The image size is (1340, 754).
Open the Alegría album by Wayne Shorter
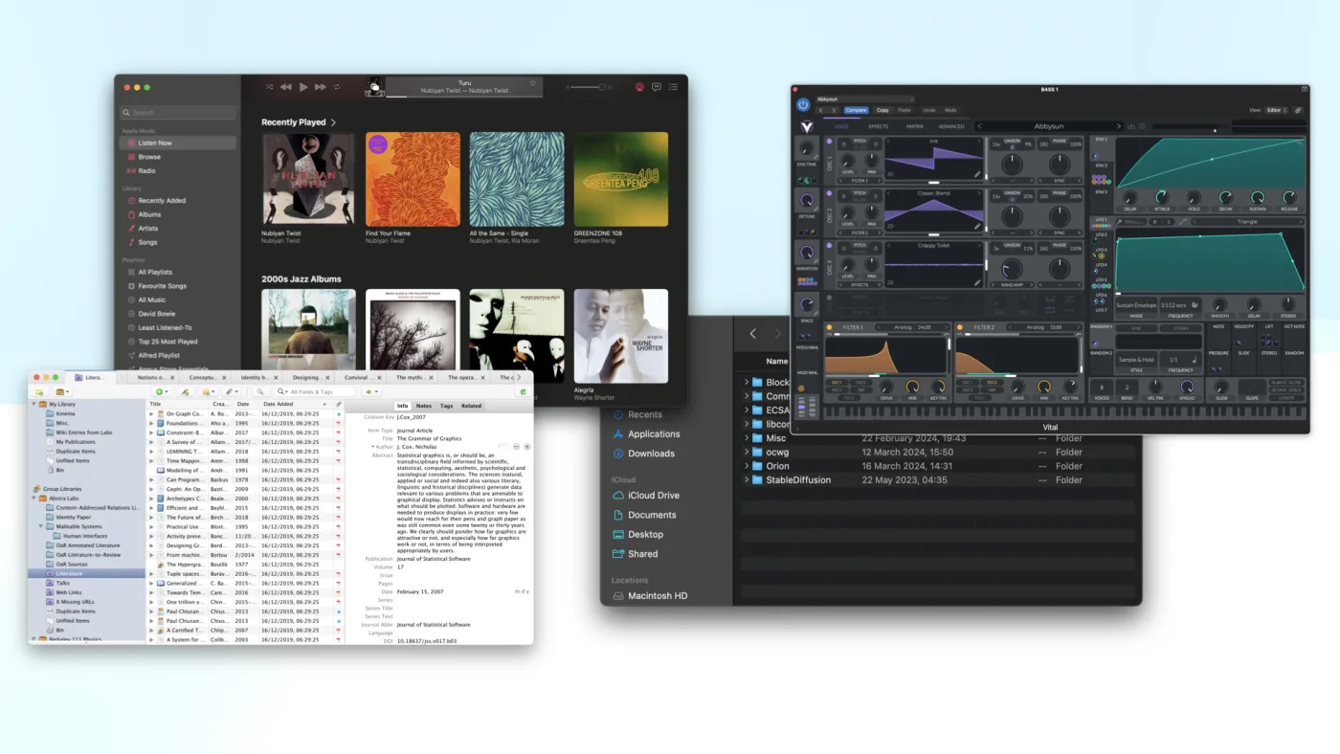(620, 336)
